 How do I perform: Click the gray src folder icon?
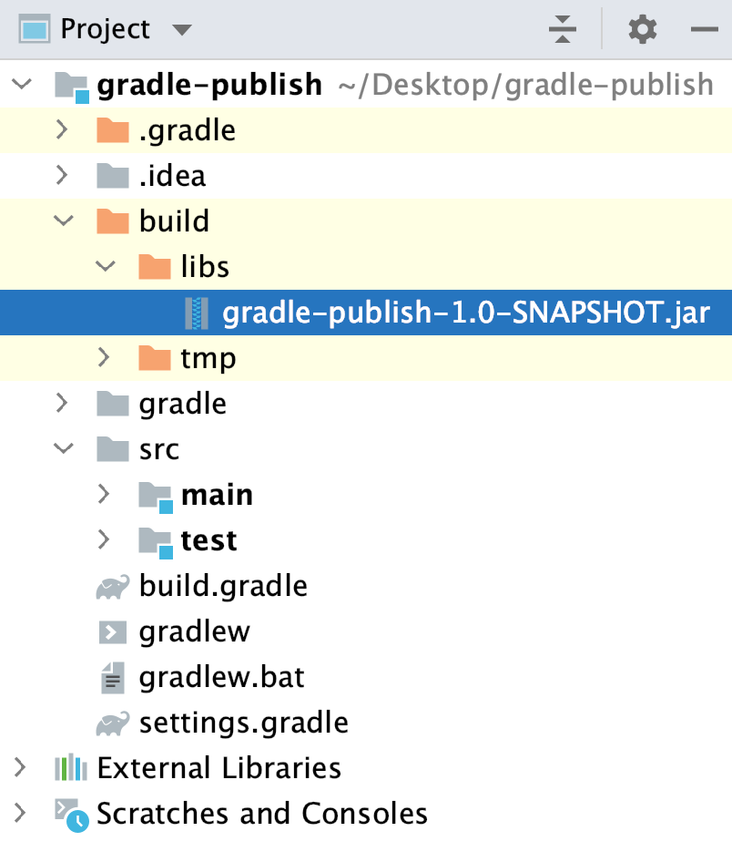(x=113, y=450)
